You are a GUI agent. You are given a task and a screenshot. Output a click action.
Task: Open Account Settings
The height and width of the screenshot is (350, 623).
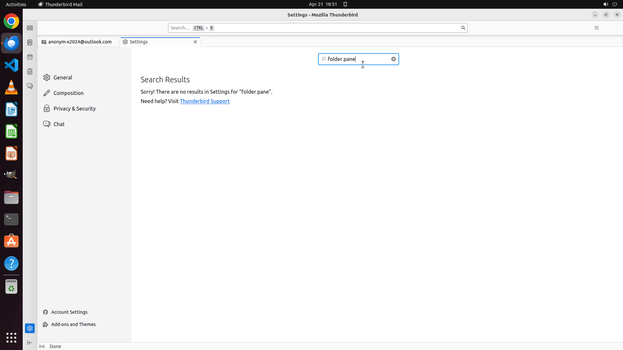tap(69, 312)
